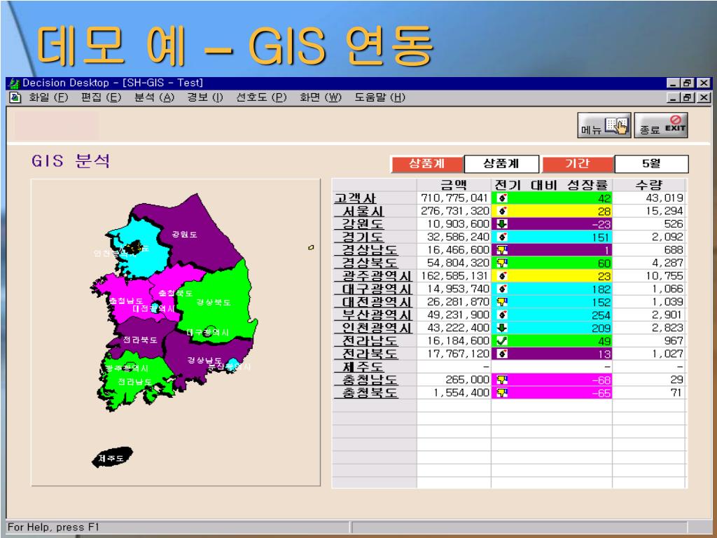
Task: Select the 제주도 row label
Action: (x=363, y=367)
